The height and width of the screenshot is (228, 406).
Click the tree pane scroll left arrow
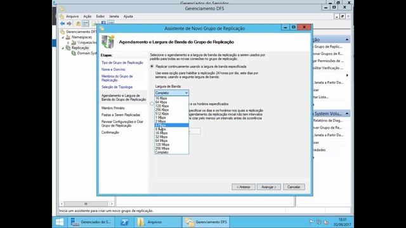click(62, 204)
